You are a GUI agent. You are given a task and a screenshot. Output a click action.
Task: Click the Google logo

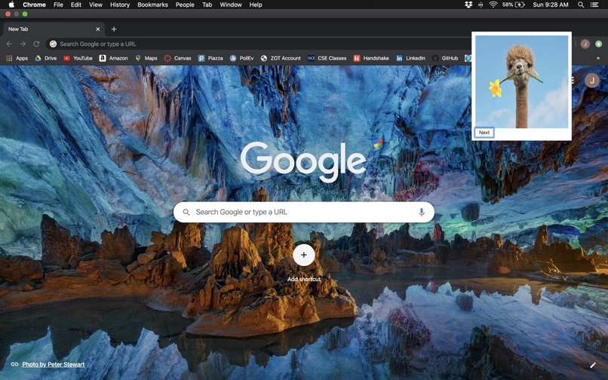pos(303,161)
